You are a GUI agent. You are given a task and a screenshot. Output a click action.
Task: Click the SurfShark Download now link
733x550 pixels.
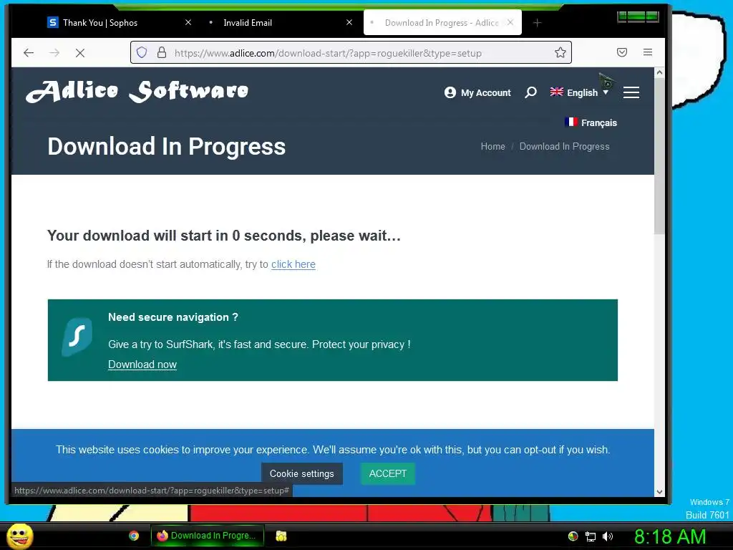click(142, 365)
